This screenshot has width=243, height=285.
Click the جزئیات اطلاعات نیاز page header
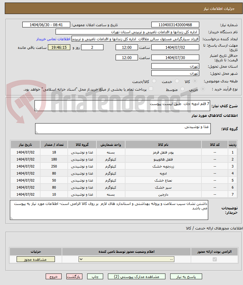click(219, 9)
